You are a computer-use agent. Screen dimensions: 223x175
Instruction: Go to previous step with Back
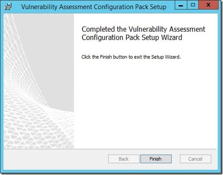tap(123, 159)
